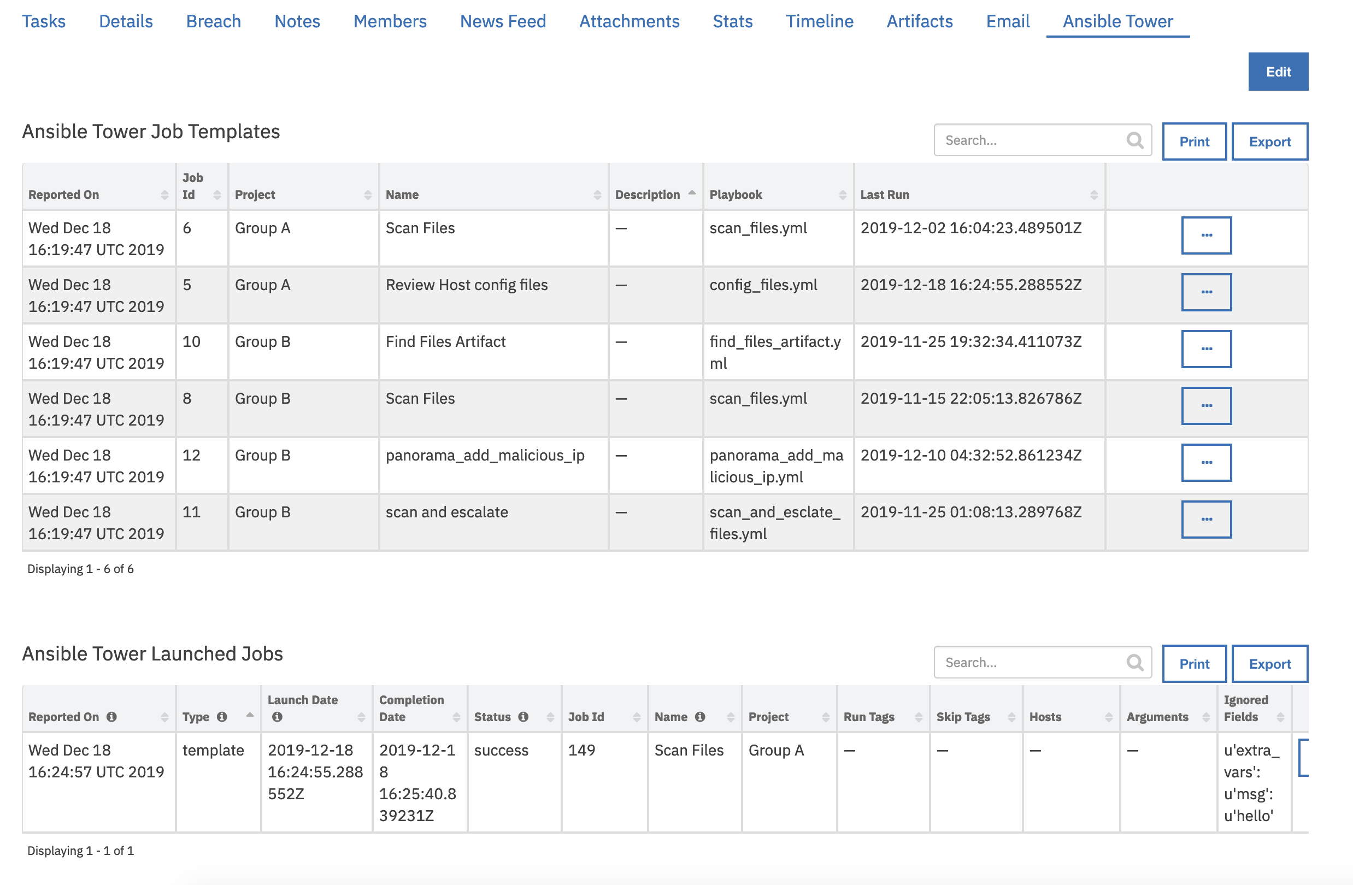View the Timeline tab

tap(820, 21)
